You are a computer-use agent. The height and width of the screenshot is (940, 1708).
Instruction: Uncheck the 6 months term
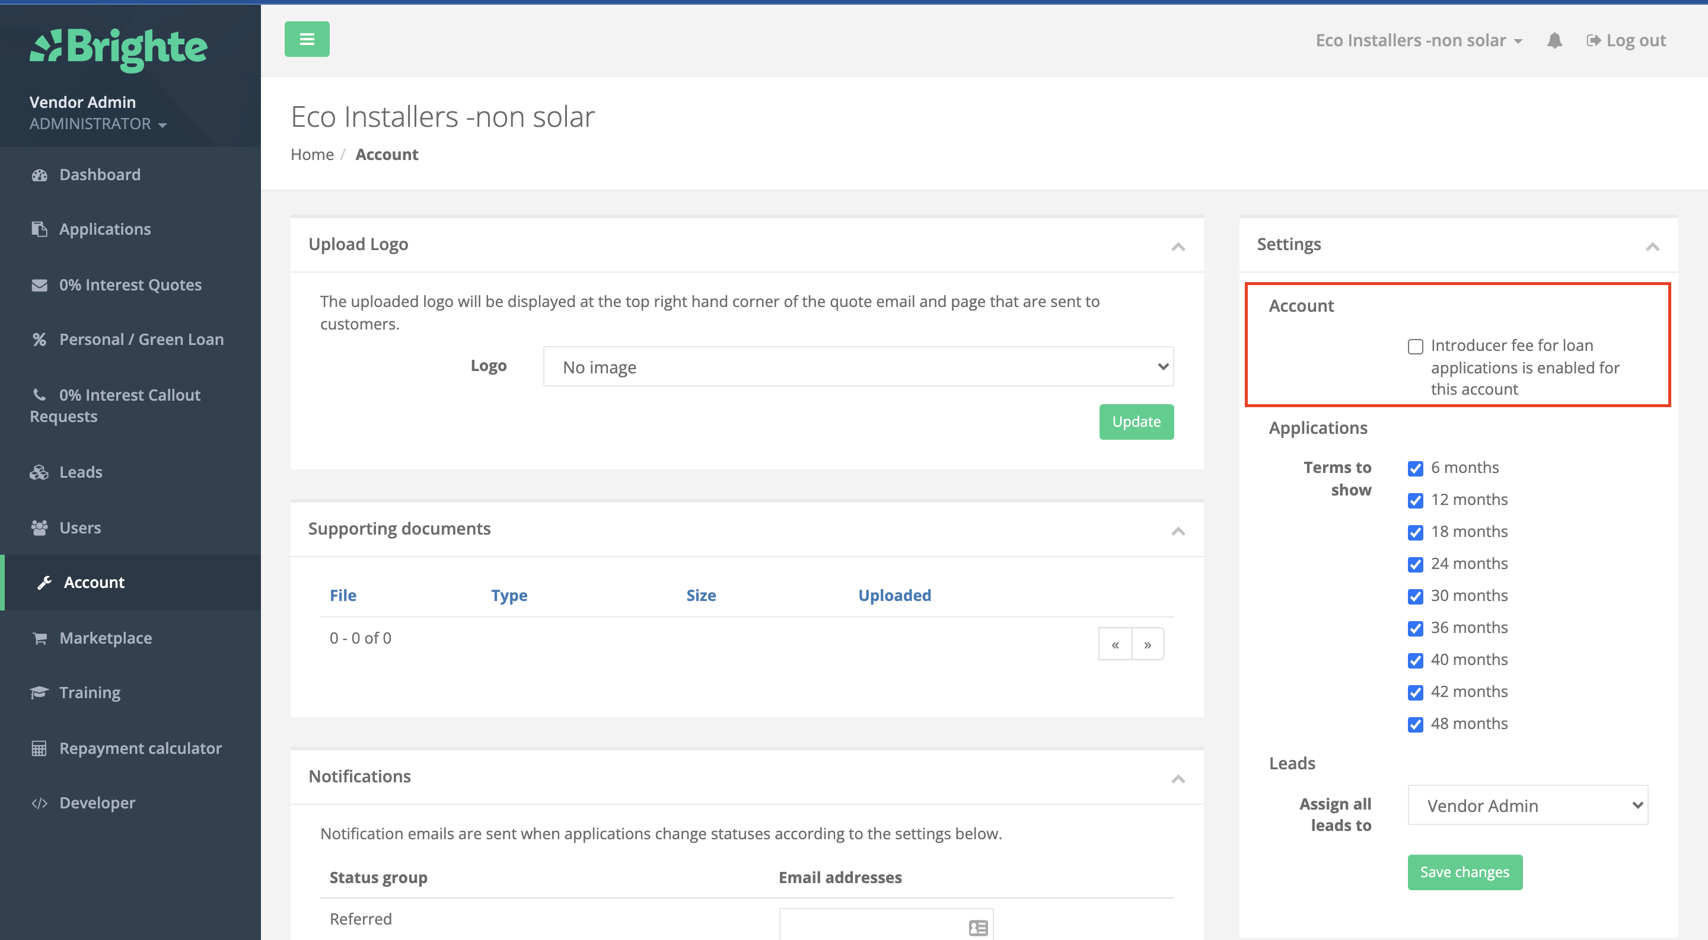click(1415, 468)
